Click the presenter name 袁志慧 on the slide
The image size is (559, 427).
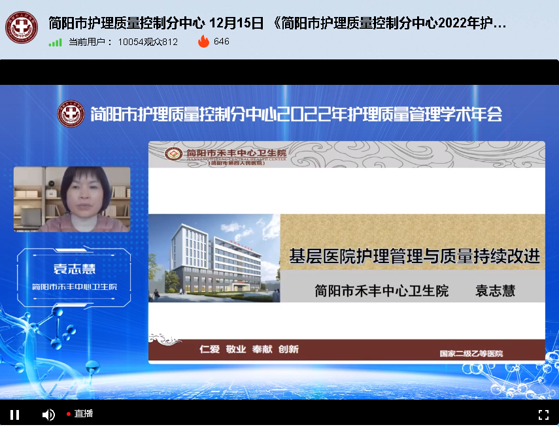coord(495,291)
